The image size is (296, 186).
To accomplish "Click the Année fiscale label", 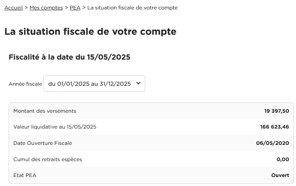I will coord(25,84).
